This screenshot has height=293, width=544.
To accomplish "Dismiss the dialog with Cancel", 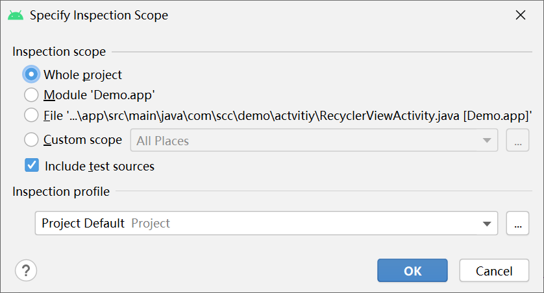I will pos(494,270).
